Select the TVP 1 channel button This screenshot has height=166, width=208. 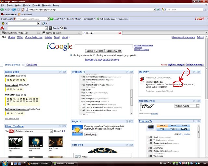(x=162, y=125)
